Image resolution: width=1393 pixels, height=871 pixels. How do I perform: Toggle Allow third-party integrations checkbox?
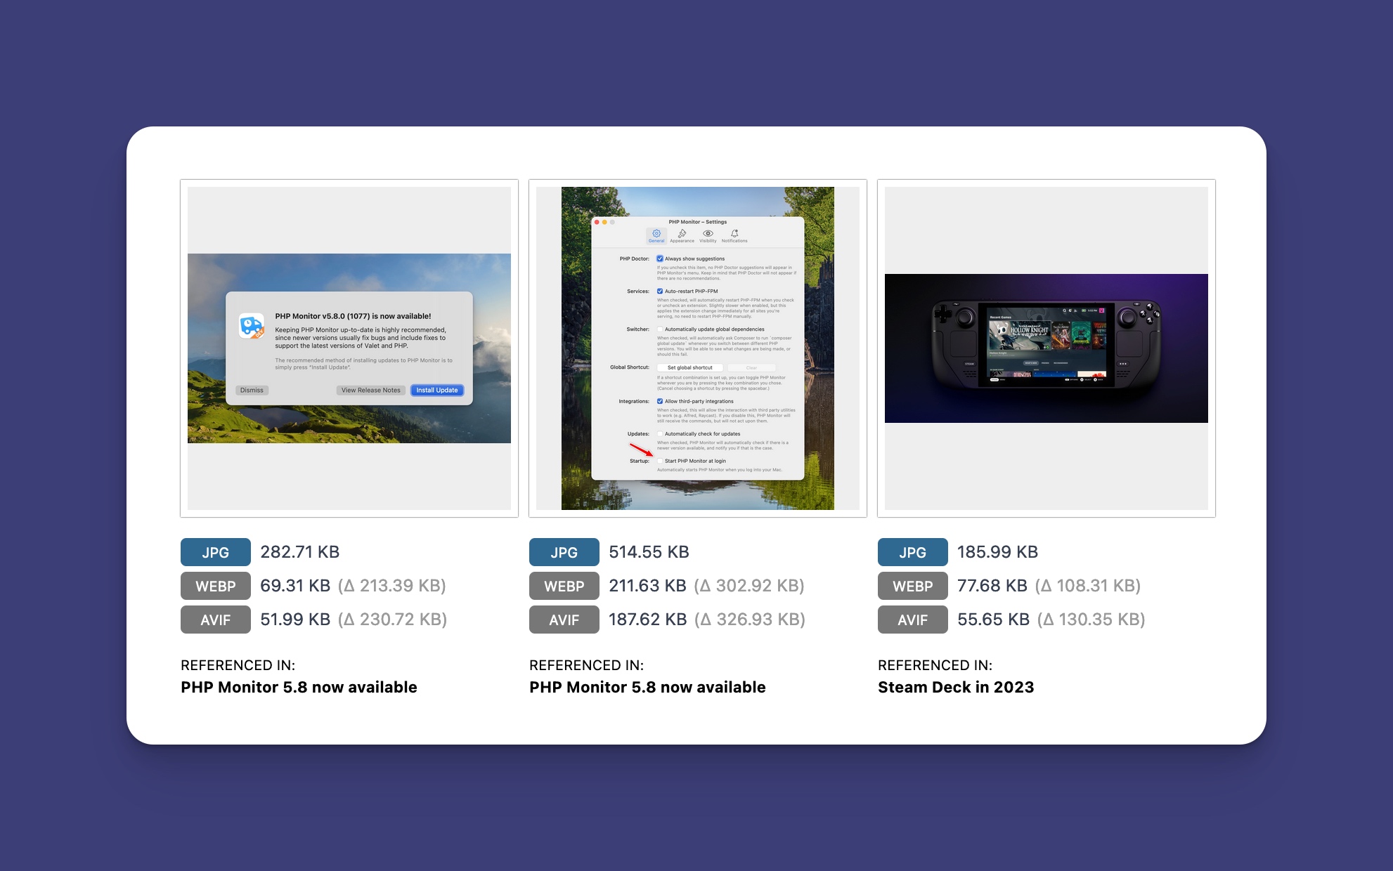click(x=660, y=401)
